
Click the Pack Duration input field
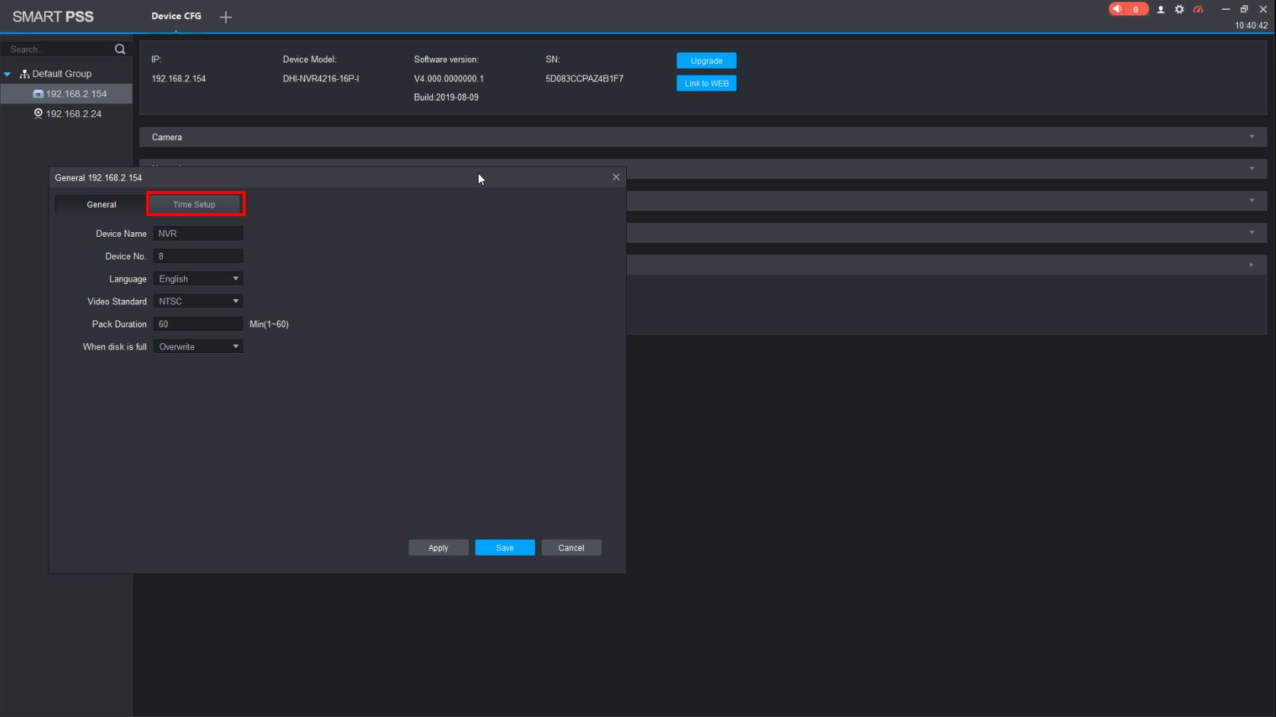[198, 324]
